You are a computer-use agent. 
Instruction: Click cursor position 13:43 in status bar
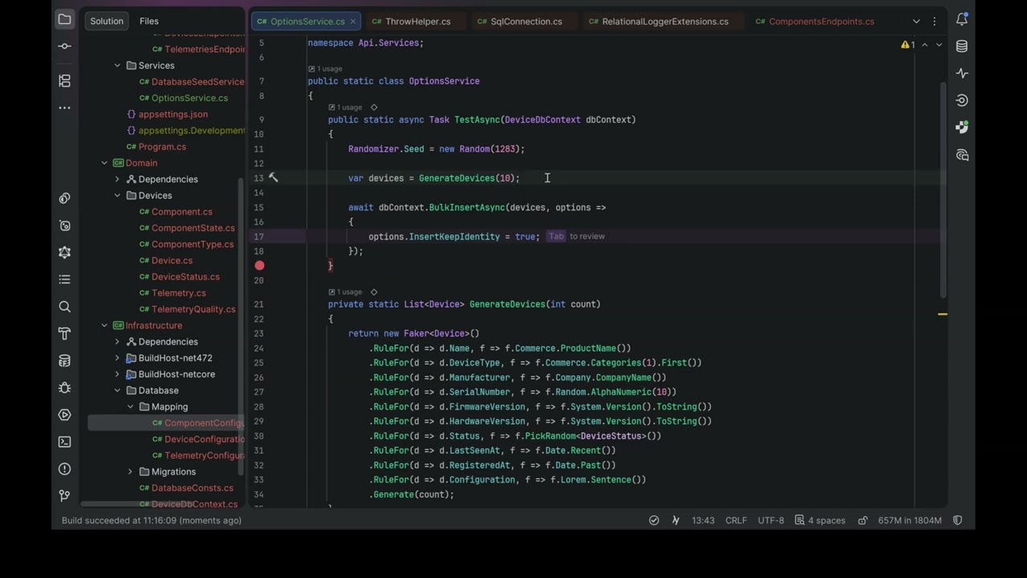pos(703,520)
